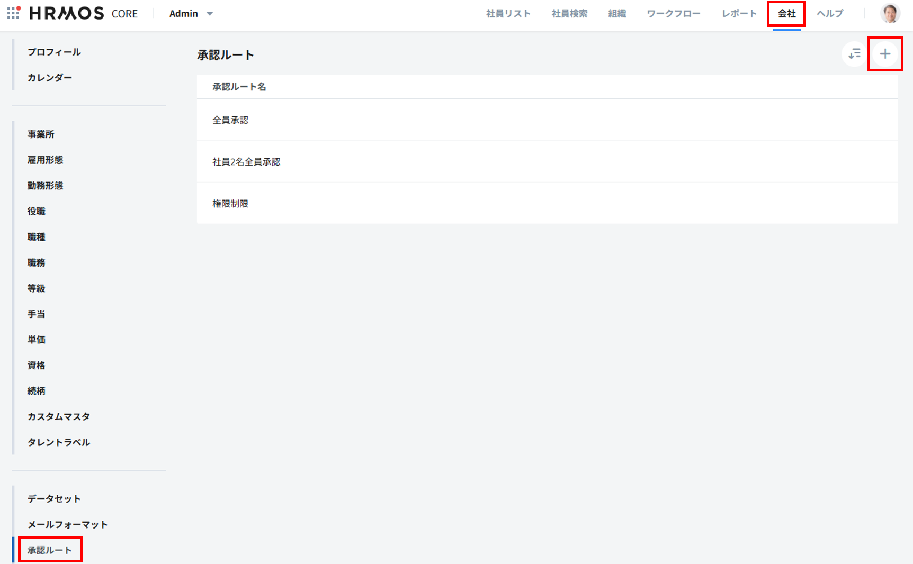
Task: Select the 社員2名全員承認 row
Action: [246, 162]
